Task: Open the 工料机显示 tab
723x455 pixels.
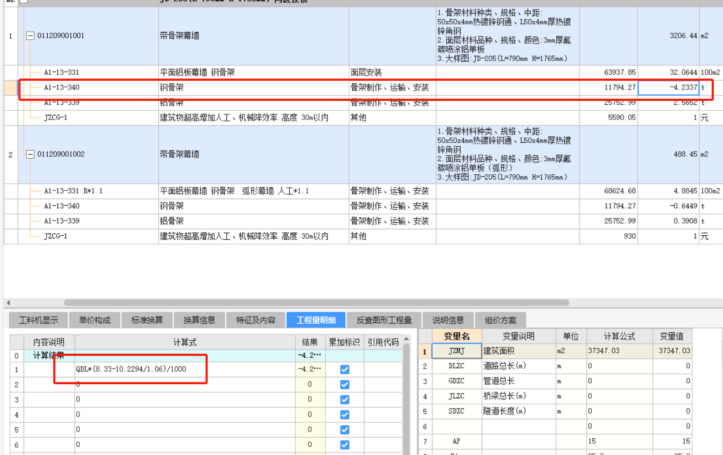Action: point(38,320)
